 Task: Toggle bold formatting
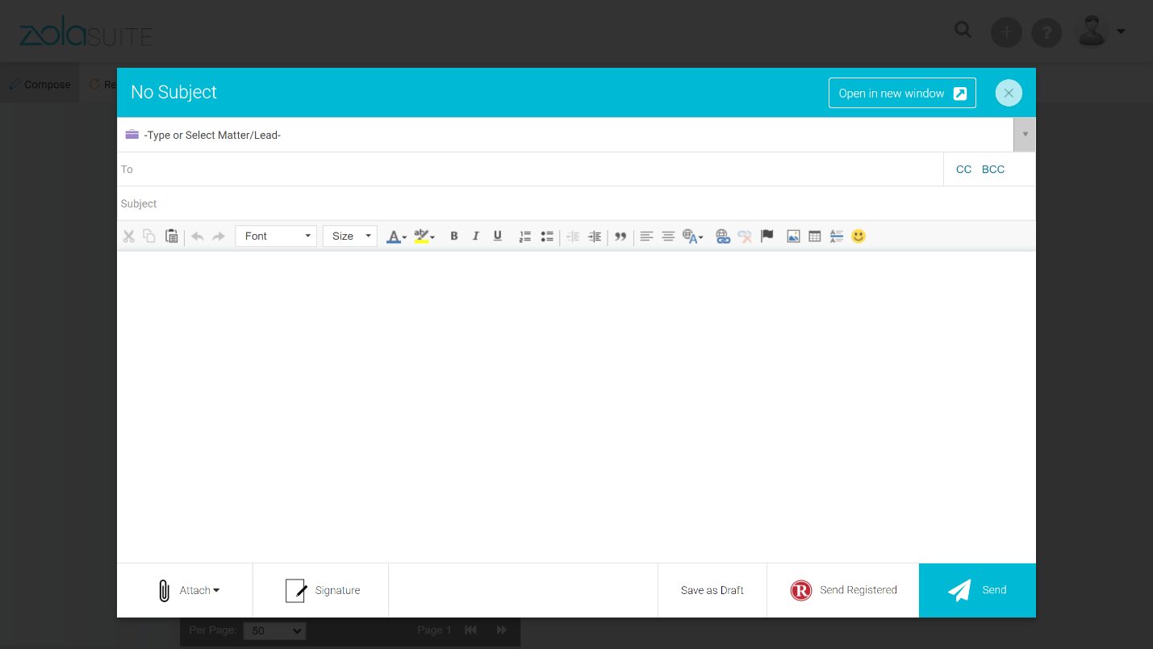point(454,237)
